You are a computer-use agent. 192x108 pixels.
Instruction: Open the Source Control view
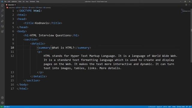pos(2,16)
